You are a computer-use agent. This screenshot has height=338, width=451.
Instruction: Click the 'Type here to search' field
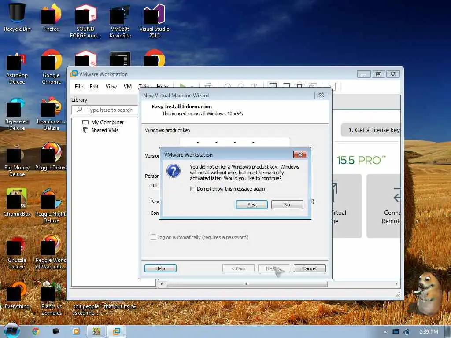pos(105,110)
